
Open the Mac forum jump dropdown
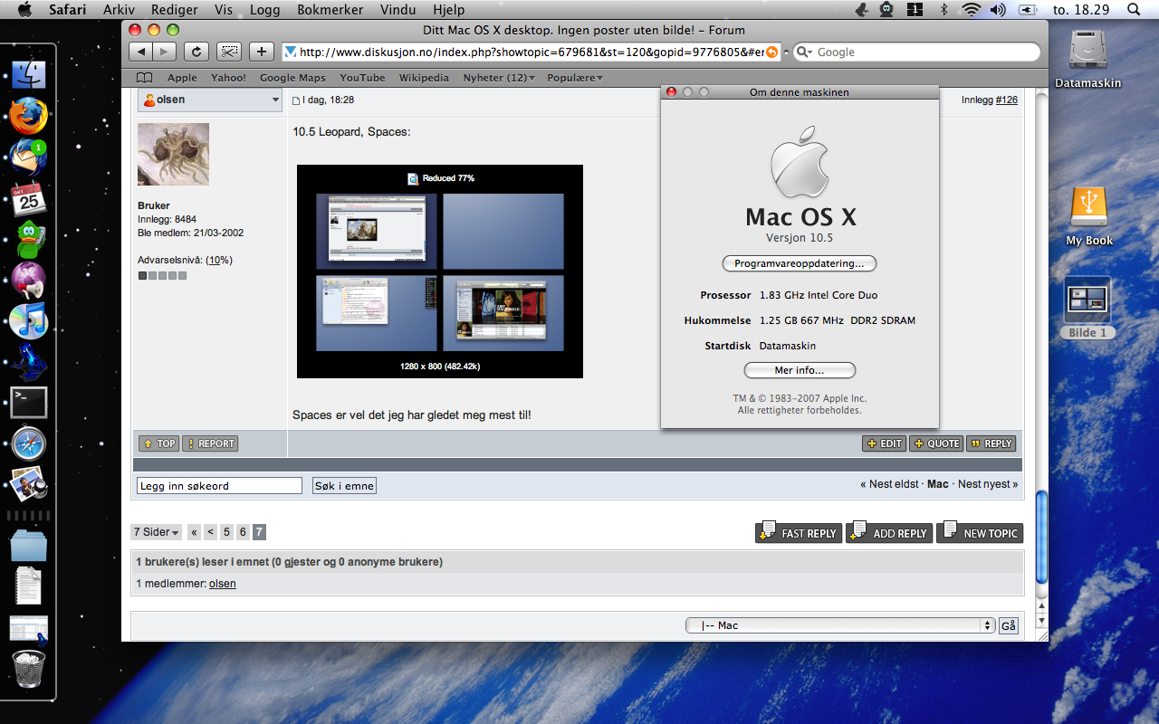(x=840, y=625)
